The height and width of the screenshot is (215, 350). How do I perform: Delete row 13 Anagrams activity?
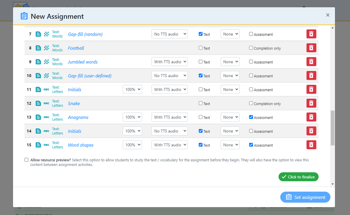pos(311,117)
